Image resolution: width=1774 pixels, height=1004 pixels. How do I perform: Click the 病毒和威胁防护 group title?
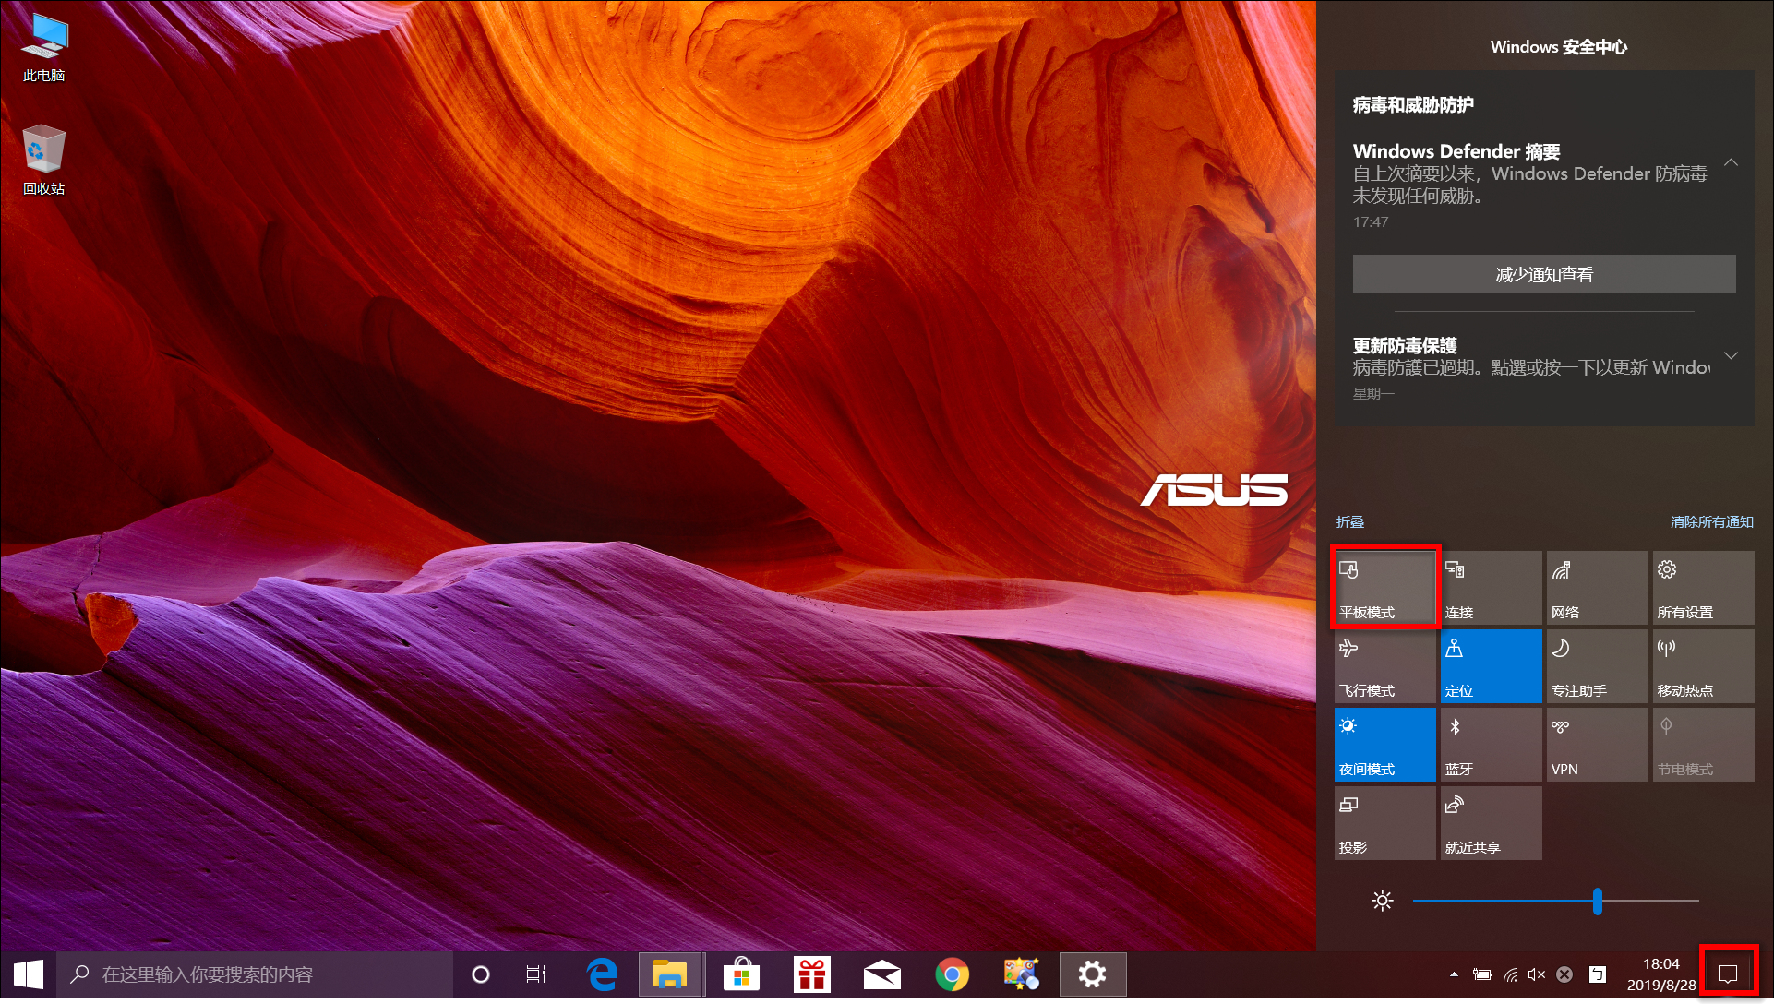click(x=1413, y=105)
